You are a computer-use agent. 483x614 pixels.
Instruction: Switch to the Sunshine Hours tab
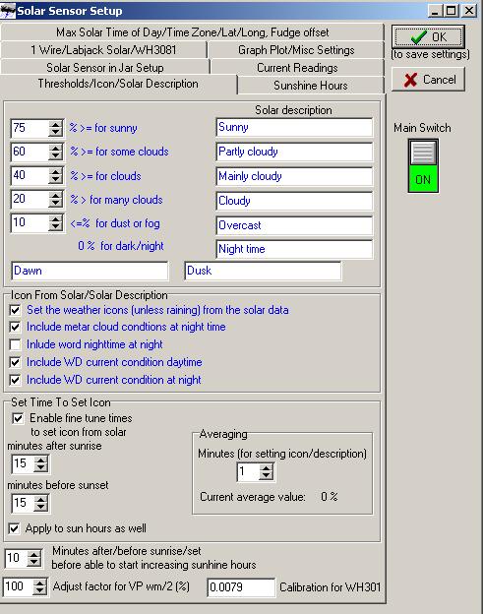pyautogui.click(x=311, y=86)
